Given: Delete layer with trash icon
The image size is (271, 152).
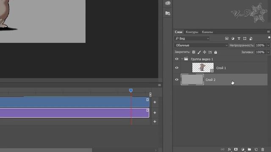Looking at the screenshot, I should 263,149.
